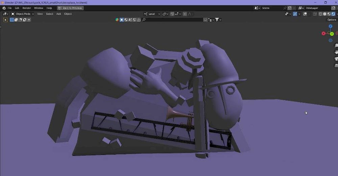
Task: Click the red X axis gizmo
Action: (x=323, y=34)
